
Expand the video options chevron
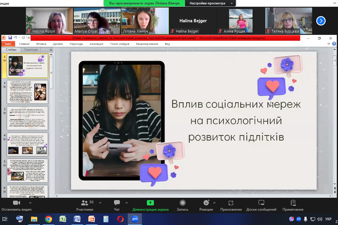(x=30, y=202)
